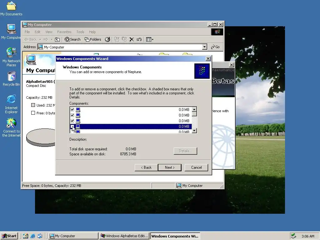This screenshot has width=320, height=240.
Task: Open My Documents desktop icon
Action: (x=11, y=8)
